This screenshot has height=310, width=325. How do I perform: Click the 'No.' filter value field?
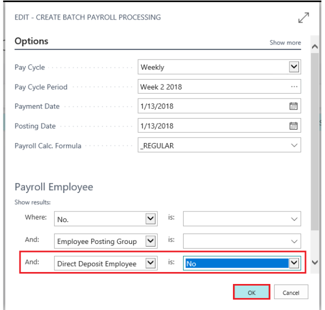point(242,219)
